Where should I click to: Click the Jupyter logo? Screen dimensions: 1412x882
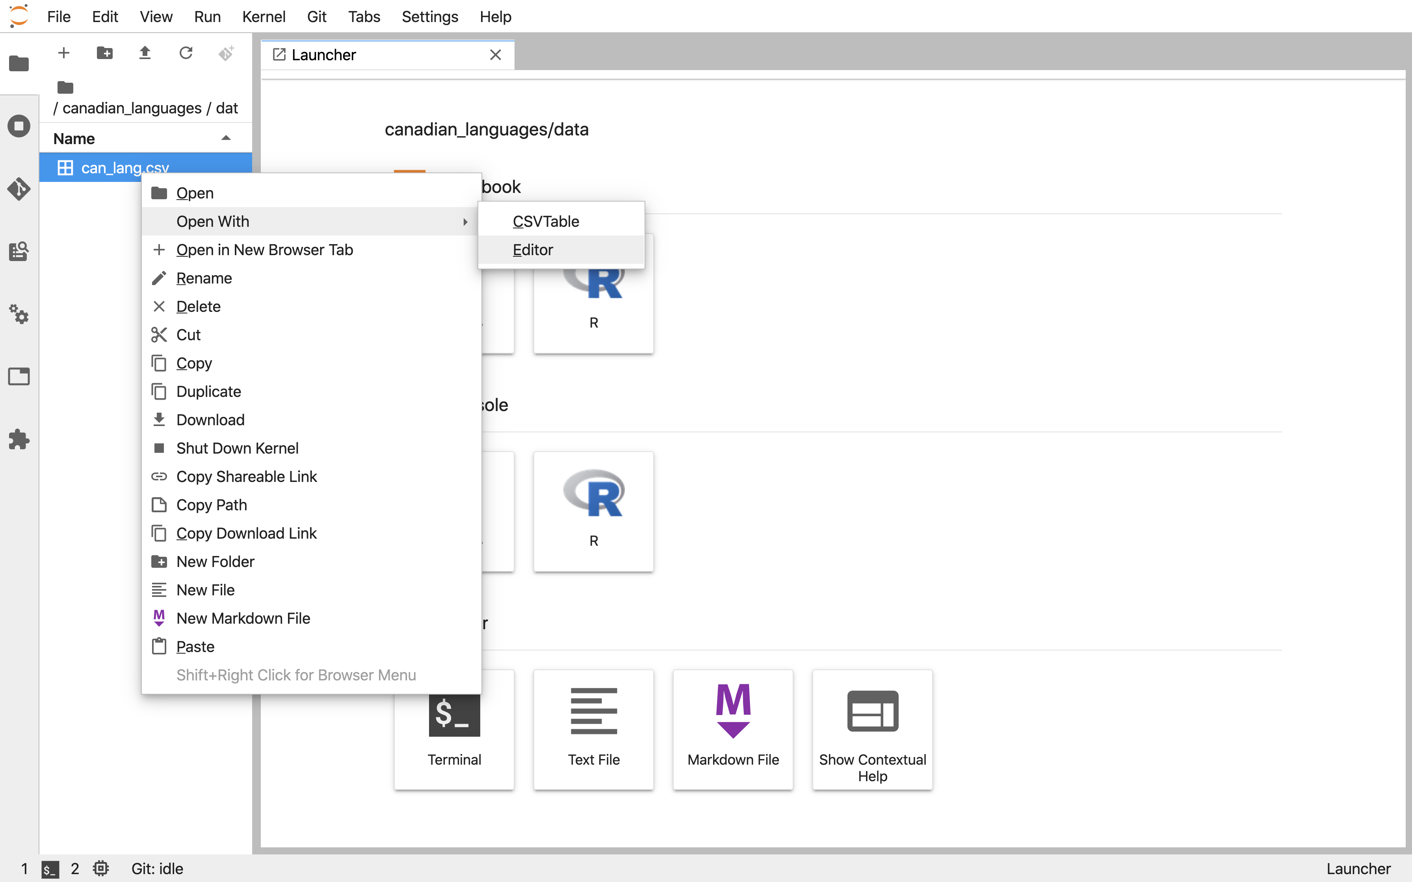point(19,16)
